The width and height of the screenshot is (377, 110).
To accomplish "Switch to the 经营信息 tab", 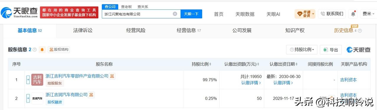I will pos(189,30).
